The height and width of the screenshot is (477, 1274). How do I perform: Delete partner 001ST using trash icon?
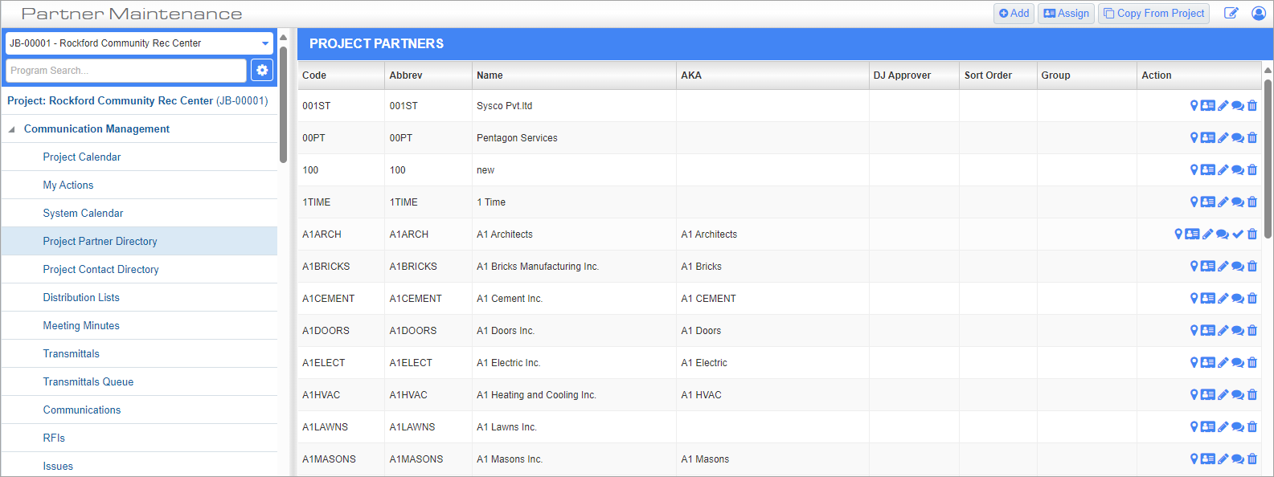pyautogui.click(x=1252, y=105)
